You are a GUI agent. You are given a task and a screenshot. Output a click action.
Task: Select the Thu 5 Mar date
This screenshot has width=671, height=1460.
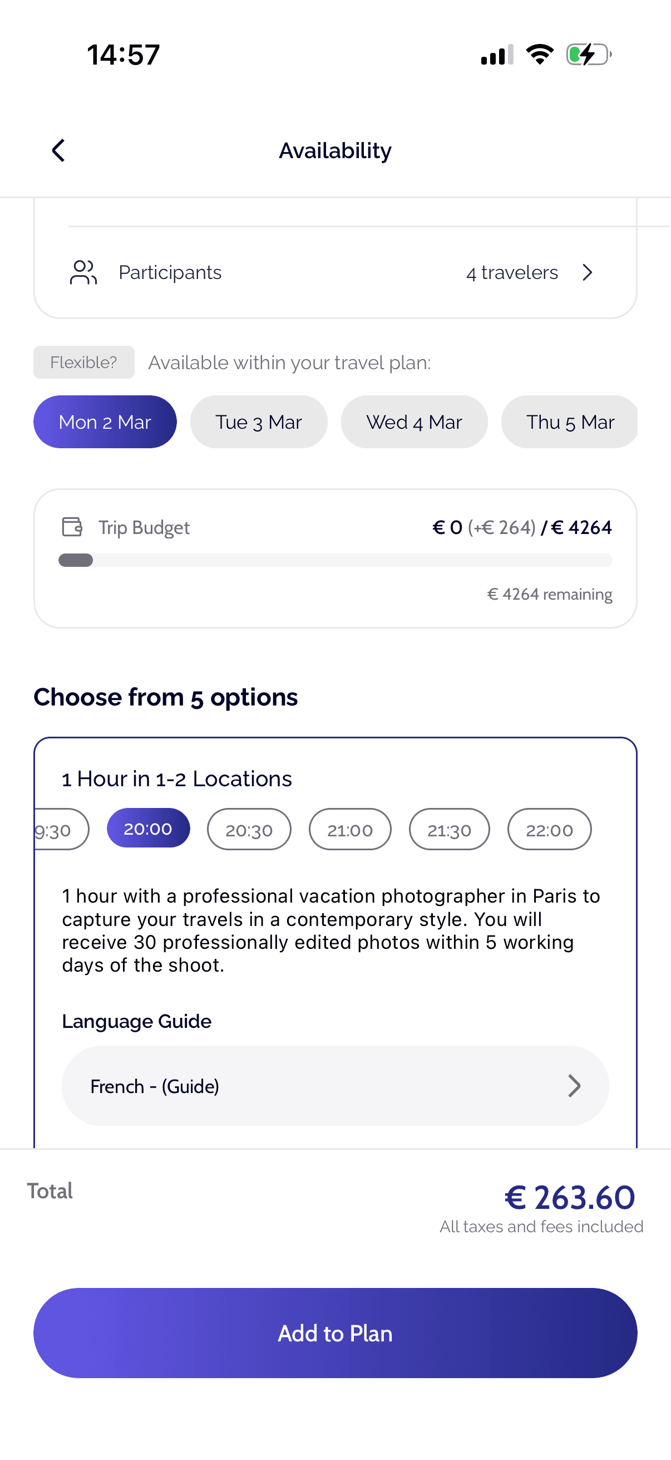[x=570, y=422]
